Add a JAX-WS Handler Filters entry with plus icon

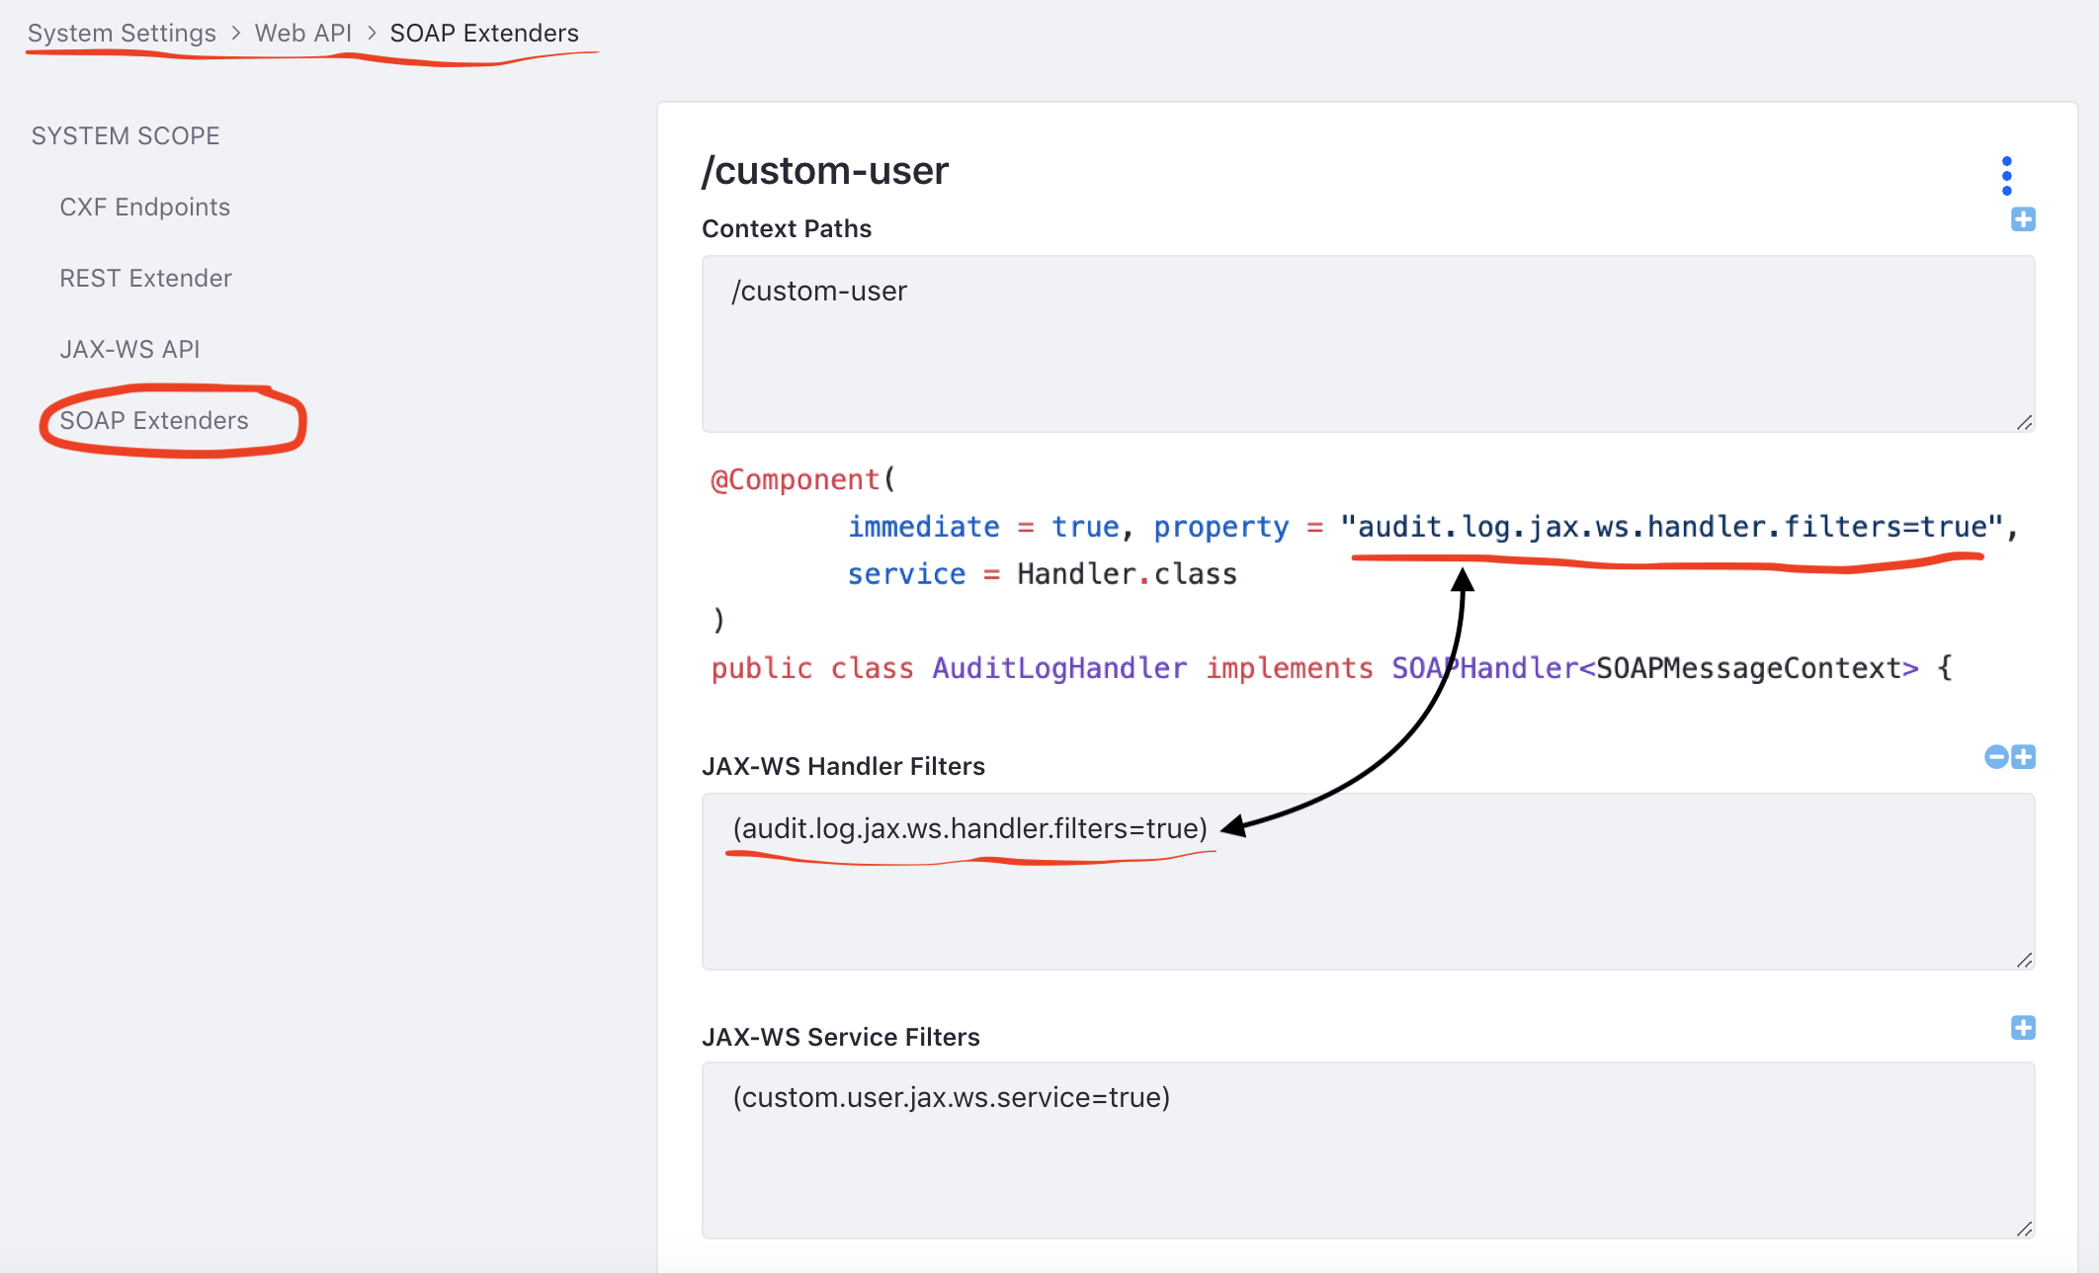click(x=2023, y=757)
